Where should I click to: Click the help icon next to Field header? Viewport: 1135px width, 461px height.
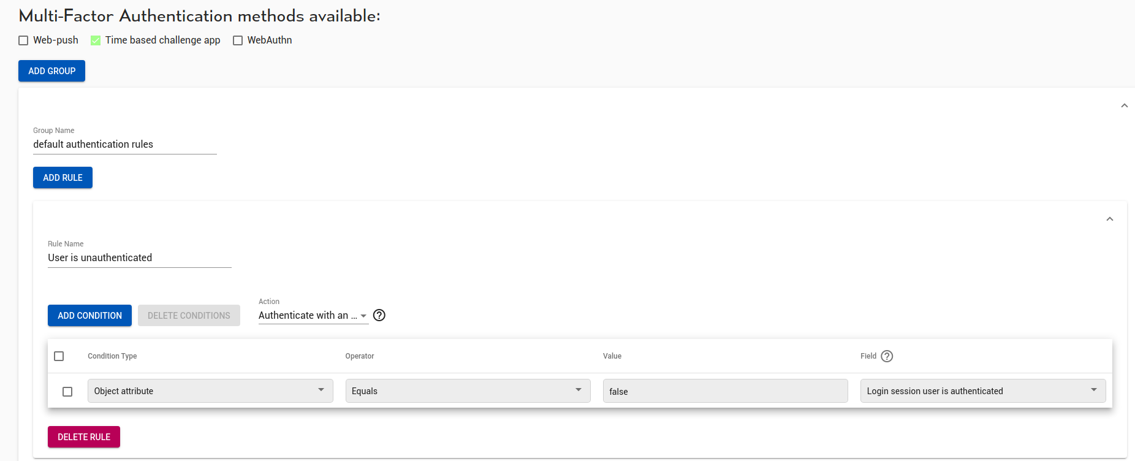click(x=887, y=356)
